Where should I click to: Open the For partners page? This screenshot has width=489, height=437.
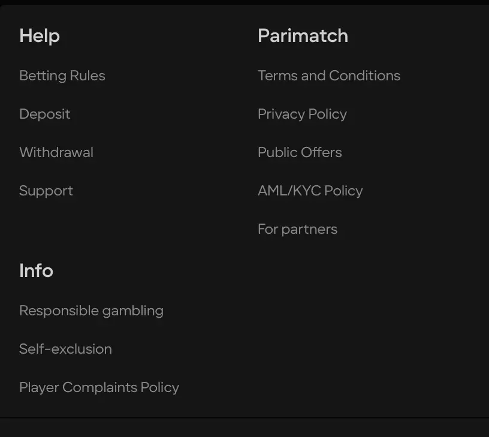pyautogui.click(x=297, y=229)
